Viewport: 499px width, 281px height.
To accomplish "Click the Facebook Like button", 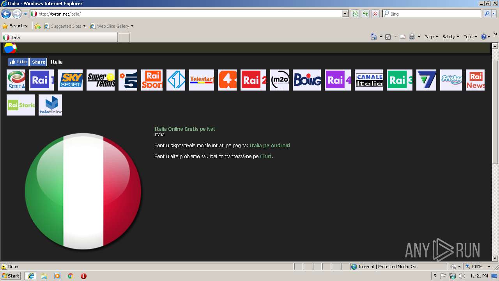I will pos(18,62).
